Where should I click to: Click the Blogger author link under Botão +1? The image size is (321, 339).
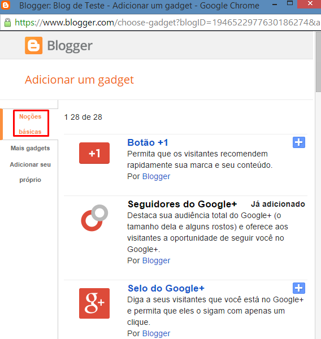point(156,176)
